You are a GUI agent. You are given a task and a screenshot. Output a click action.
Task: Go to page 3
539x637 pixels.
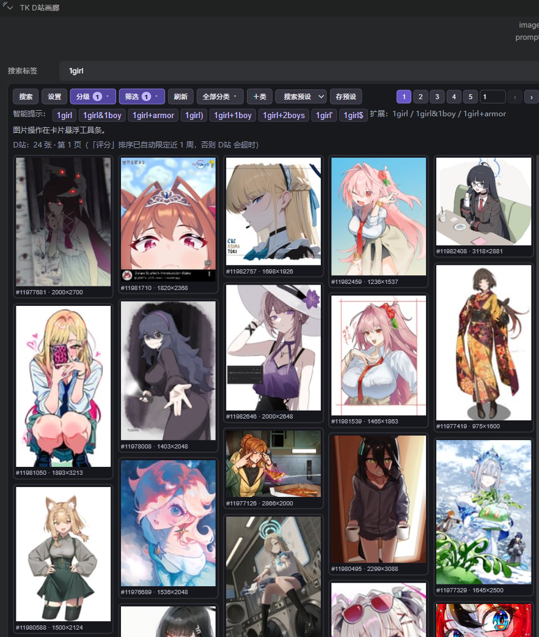437,97
